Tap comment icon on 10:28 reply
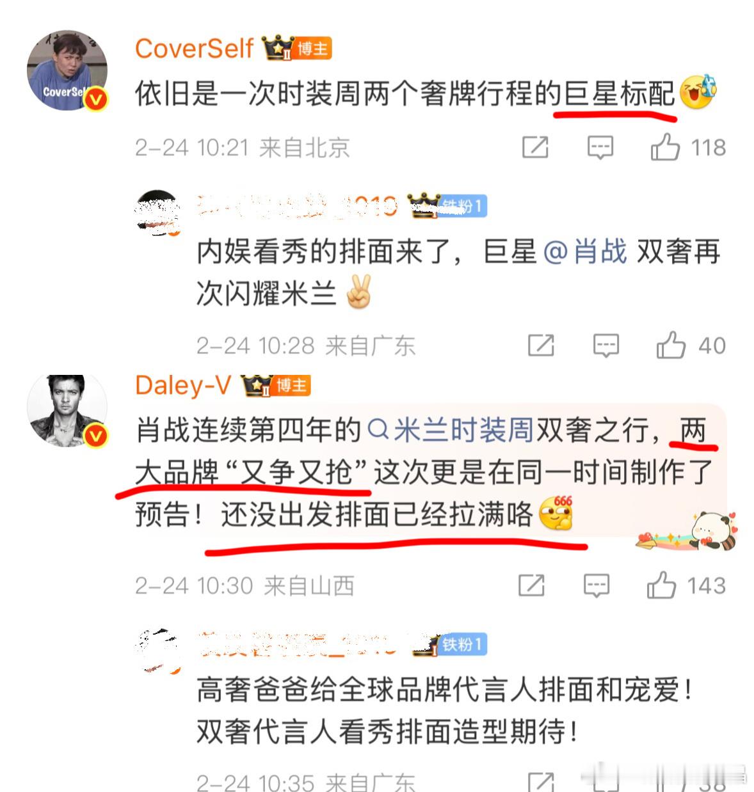The image size is (754, 792). (x=606, y=345)
